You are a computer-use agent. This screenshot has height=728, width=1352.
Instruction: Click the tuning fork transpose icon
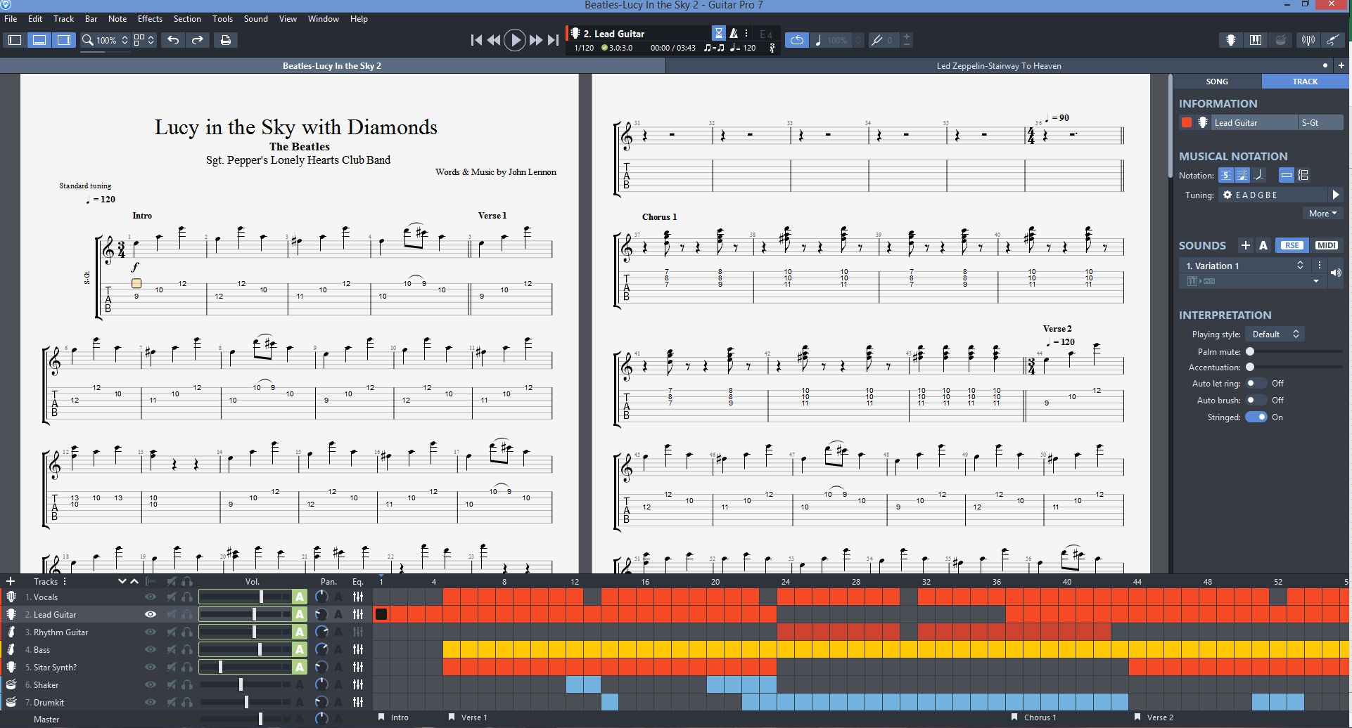[876, 40]
